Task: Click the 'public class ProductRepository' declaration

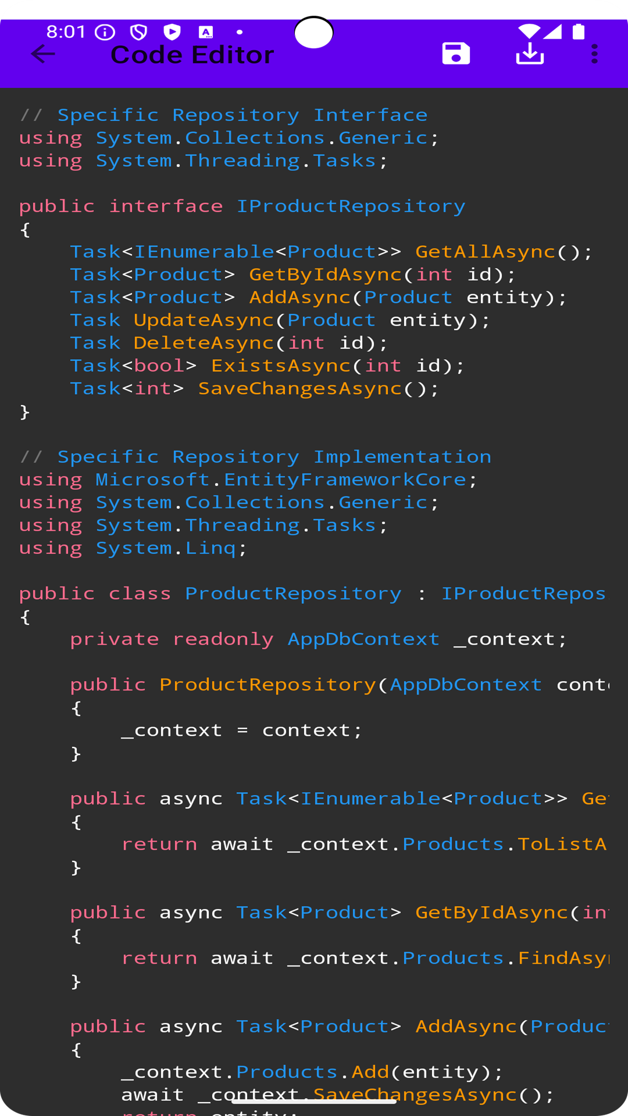Action: [210, 593]
